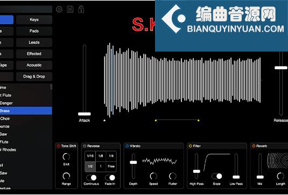Select the Rhodes preset
288x195 pixels.
tap(26, 150)
